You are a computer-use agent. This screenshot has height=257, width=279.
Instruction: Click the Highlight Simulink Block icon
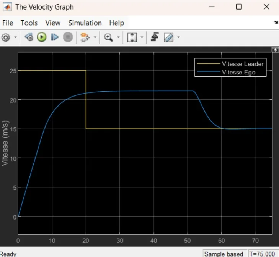tap(85, 37)
